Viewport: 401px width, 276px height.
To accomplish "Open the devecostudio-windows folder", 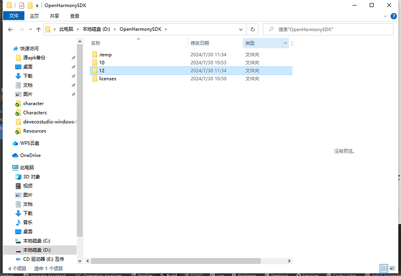I will point(49,122).
